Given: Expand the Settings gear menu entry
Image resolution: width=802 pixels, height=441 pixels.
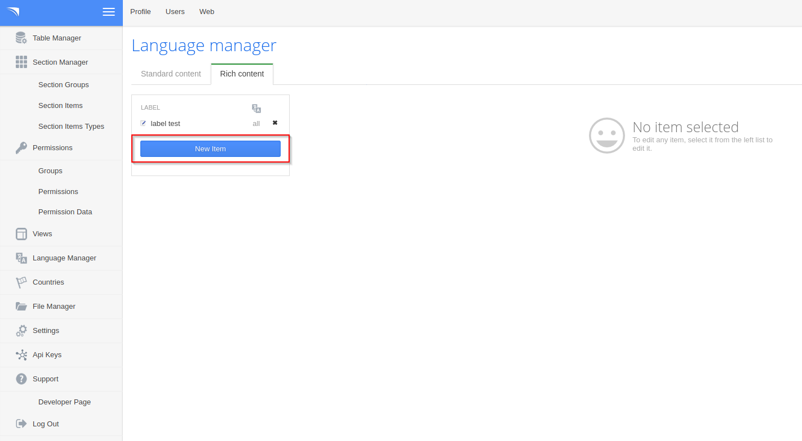Looking at the screenshot, I should coord(21,330).
